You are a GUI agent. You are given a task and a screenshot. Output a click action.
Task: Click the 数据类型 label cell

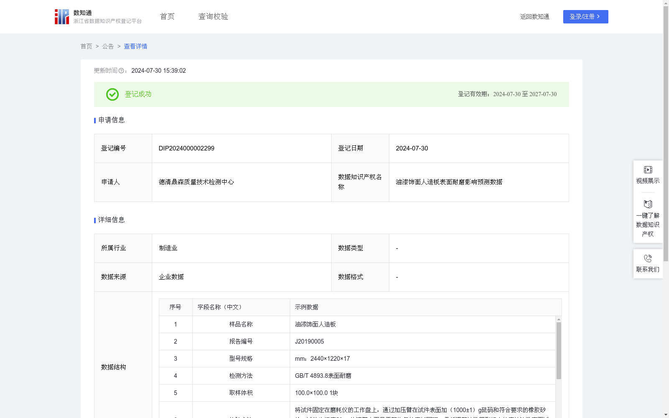[x=360, y=248]
